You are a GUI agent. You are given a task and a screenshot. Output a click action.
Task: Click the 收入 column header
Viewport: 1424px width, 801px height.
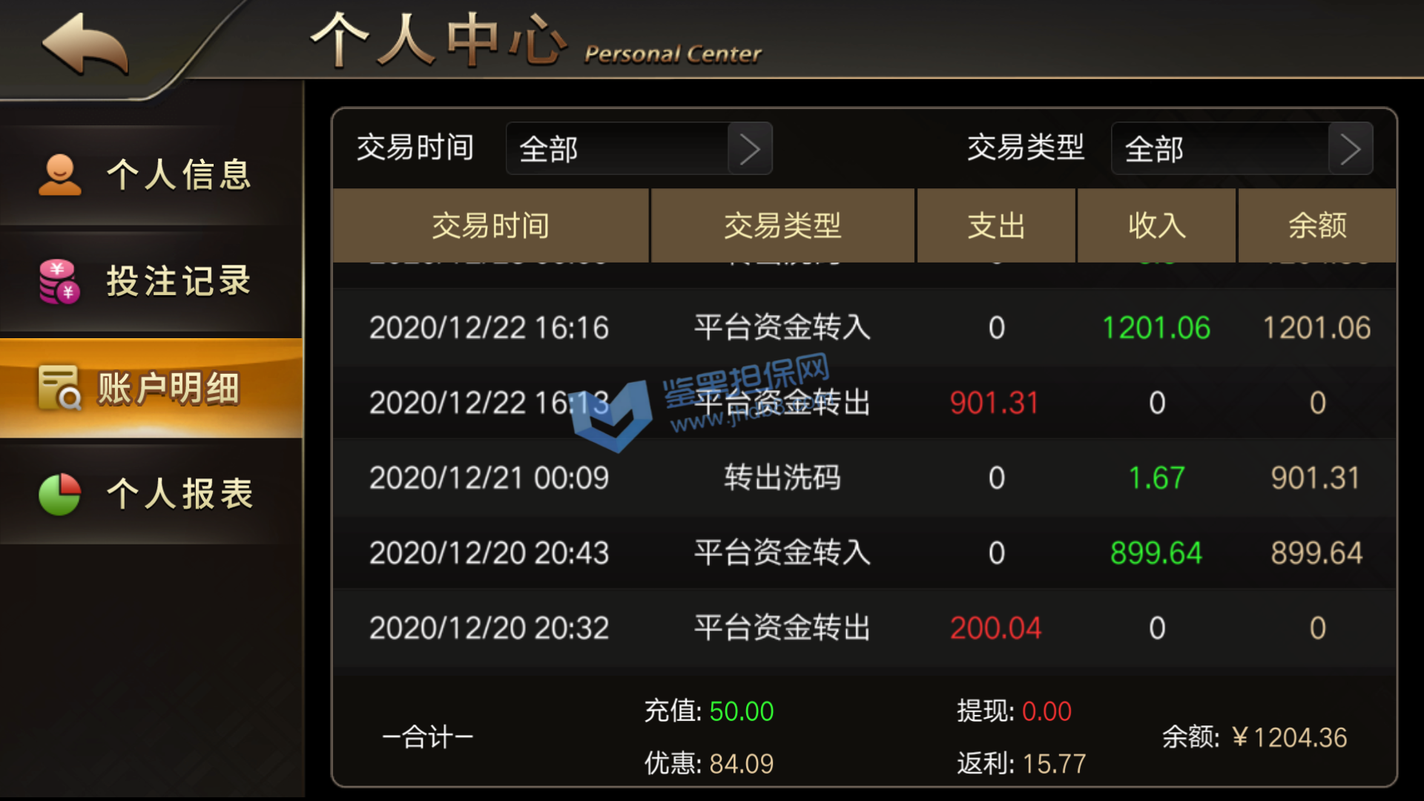(x=1156, y=225)
